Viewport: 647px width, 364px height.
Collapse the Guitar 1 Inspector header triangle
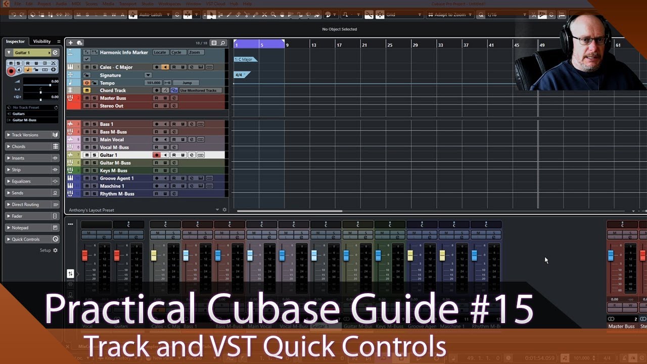pos(9,53)
